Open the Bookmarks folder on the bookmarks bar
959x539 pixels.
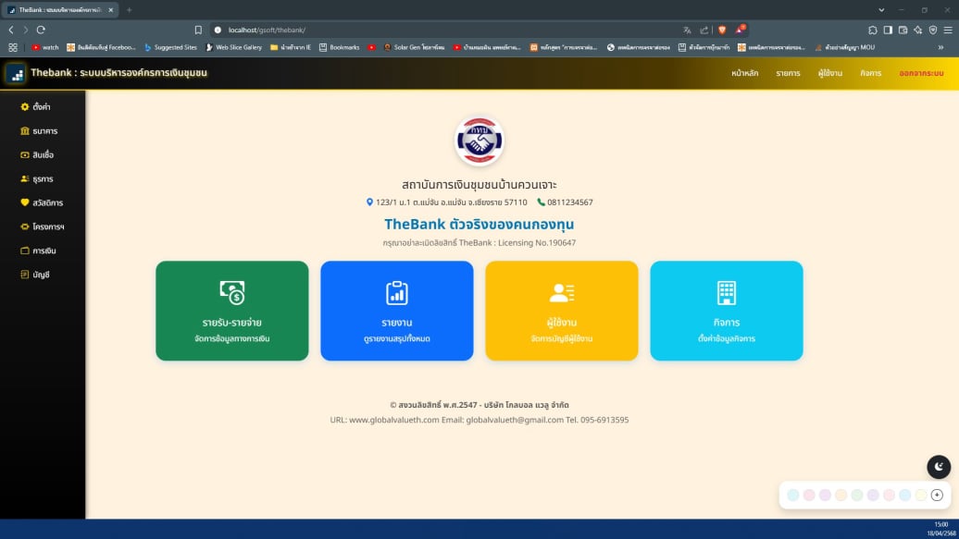point(340,47)
